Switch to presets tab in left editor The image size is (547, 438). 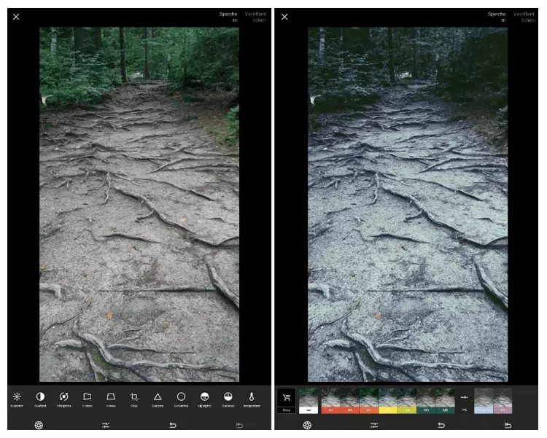(39, 425)
